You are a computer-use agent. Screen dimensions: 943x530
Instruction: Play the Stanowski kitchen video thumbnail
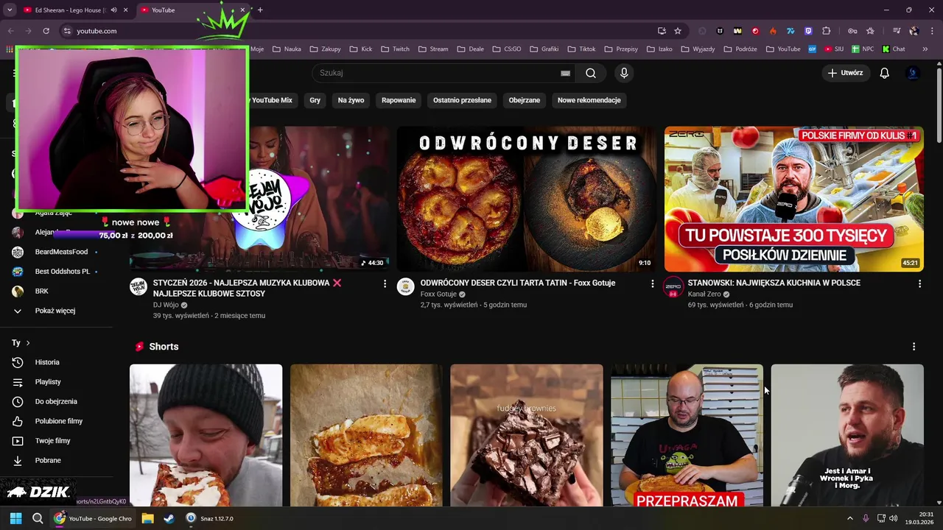(x=794, y=199)
